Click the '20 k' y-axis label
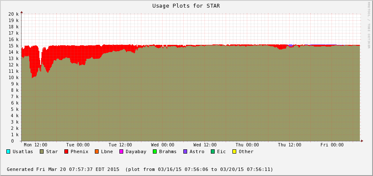Viewport: 373px width, 176px height. pos(14,14)
